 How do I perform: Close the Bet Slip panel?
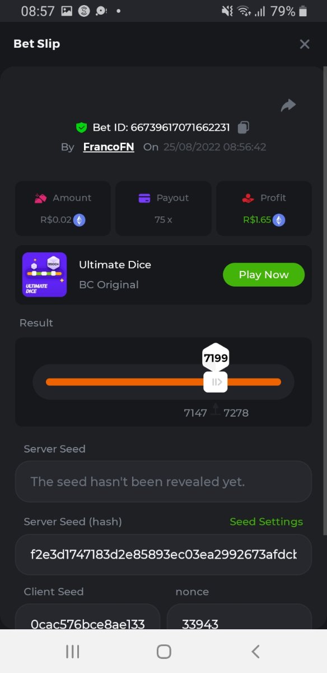click(305, 44)
